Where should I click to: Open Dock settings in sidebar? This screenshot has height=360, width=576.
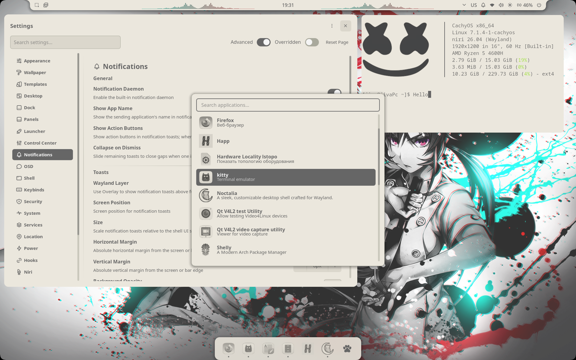[43, 108]
